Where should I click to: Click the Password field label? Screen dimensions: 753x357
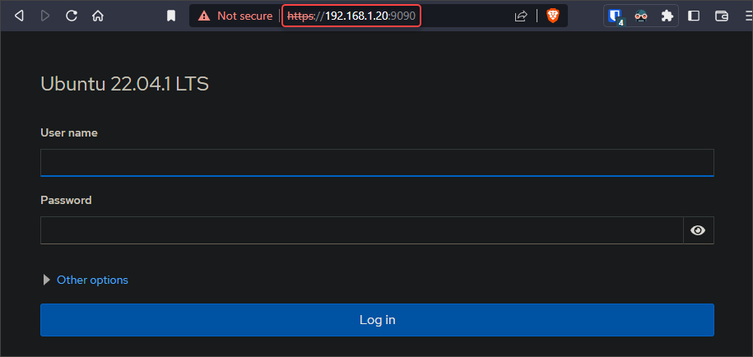[x=66, y=200]
